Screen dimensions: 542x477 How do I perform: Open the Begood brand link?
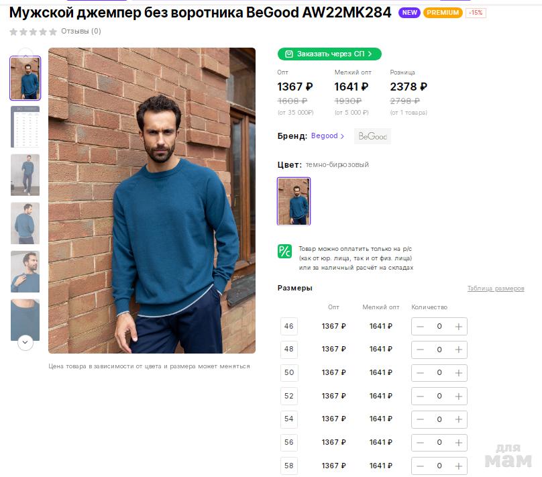coord(327,136)
